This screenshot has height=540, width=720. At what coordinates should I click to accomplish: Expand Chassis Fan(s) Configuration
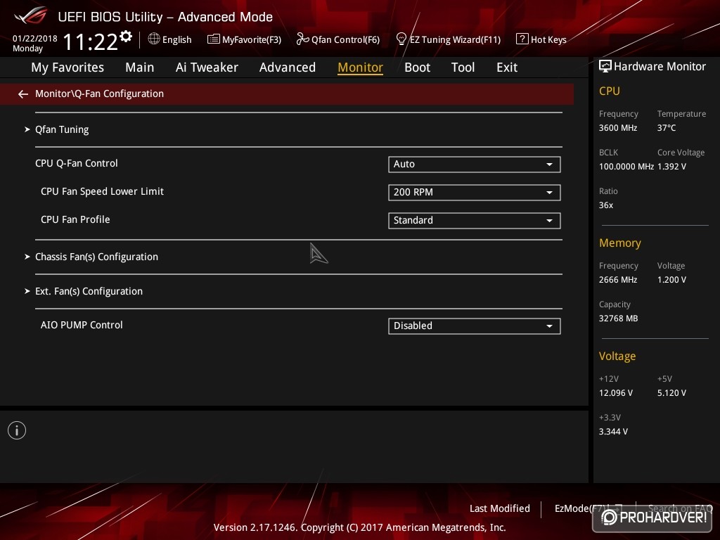tap(96, 257)
